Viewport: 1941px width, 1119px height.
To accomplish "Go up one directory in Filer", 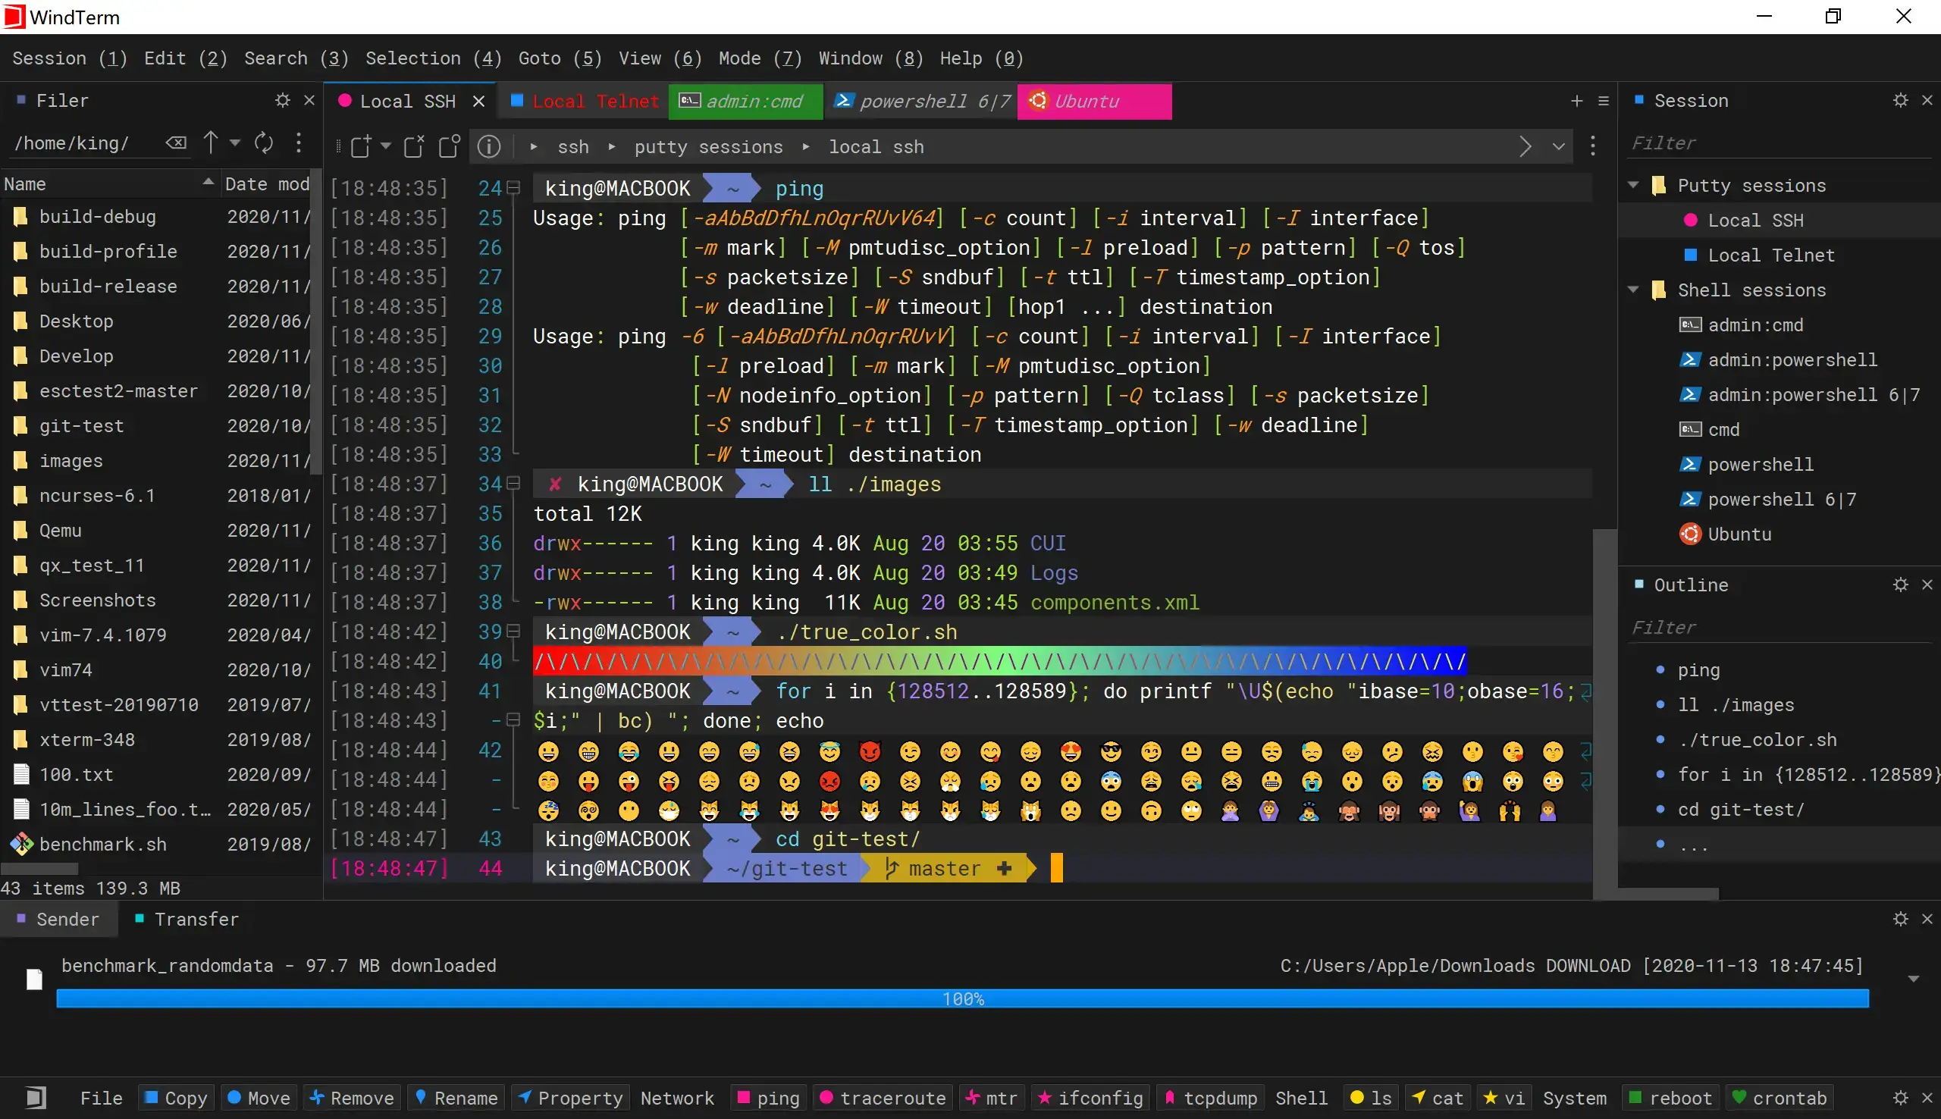I will 211,143.
